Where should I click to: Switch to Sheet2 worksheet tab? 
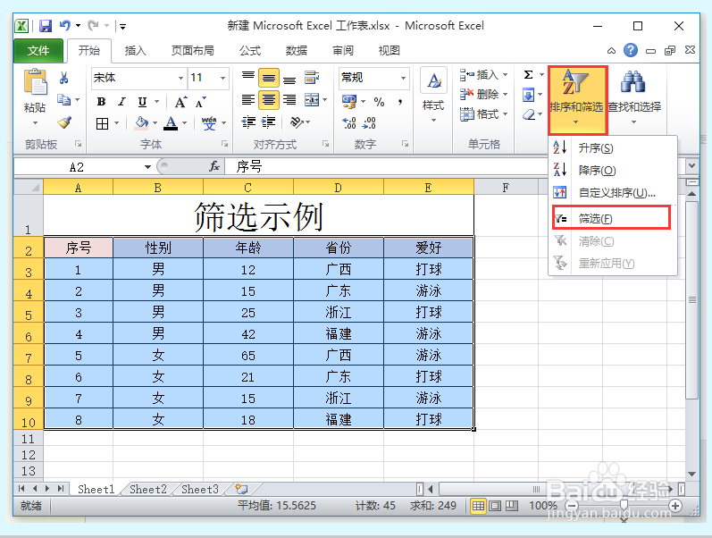pyautogui.click(x=148, y=490)
